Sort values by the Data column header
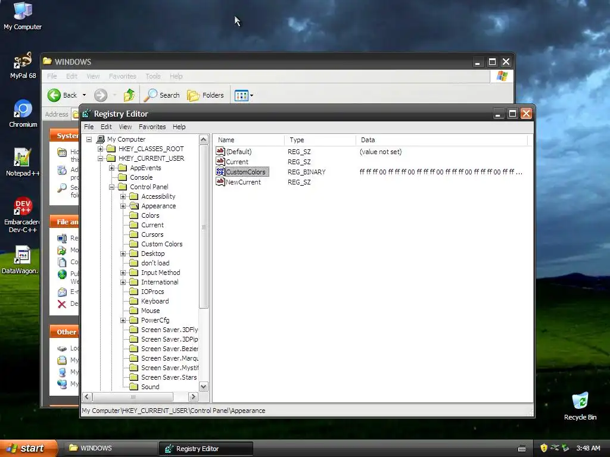The width and height of the screenshot is (610, 457). pos(441,140)
